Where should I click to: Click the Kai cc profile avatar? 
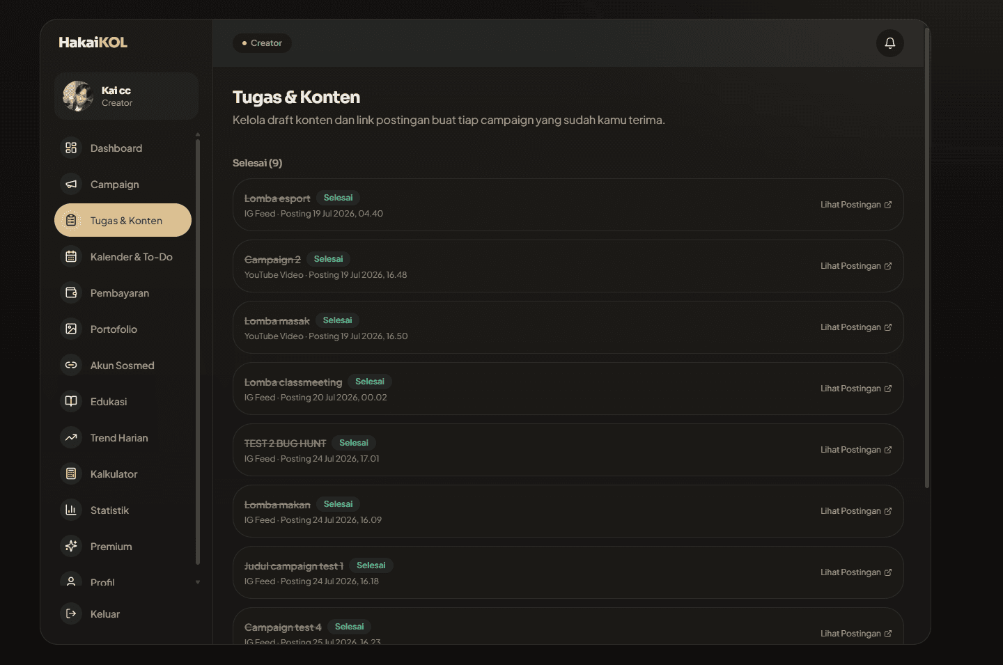(78, 96)
